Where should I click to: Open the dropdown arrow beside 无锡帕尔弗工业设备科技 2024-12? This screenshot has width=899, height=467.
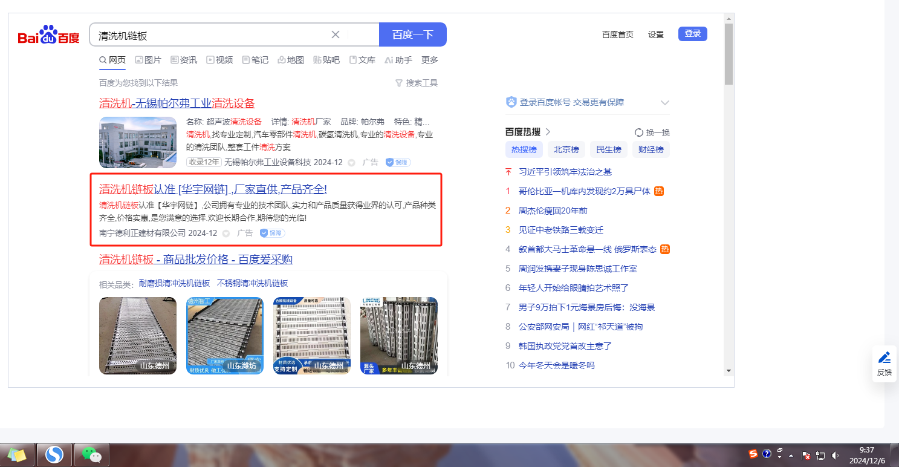(x=351, y=162)
